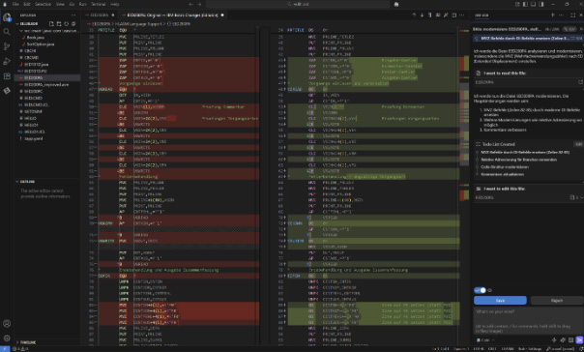The image size is (584, 352).
Task: Switch to the first EED20RA editor tab
Action: [99, 15]
